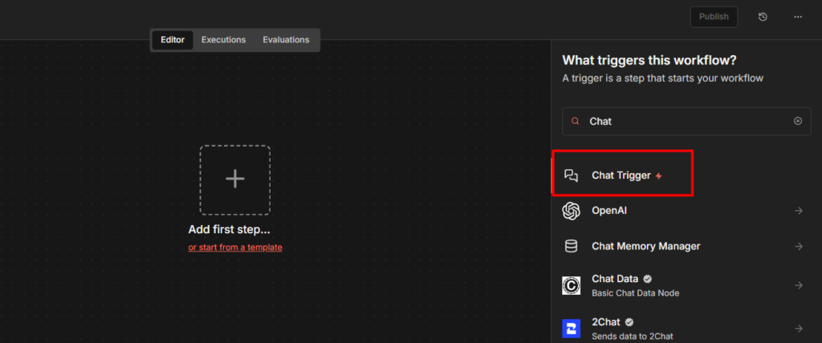Expand 2Chat using its right arrow
The height and width of the screenshot is (343, 822).
pyautogui.click(x=799, y=329)
